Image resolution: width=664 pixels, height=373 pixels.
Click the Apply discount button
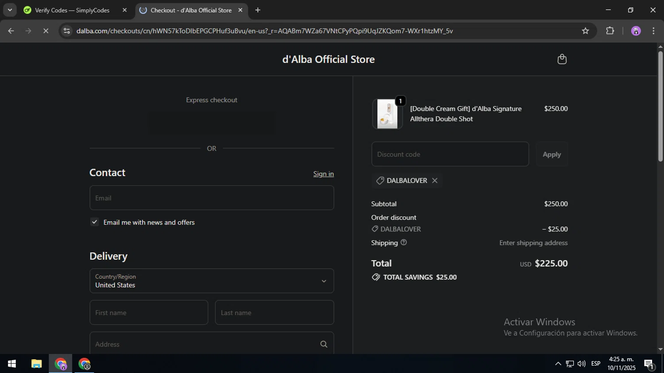[x=552, y=154]
